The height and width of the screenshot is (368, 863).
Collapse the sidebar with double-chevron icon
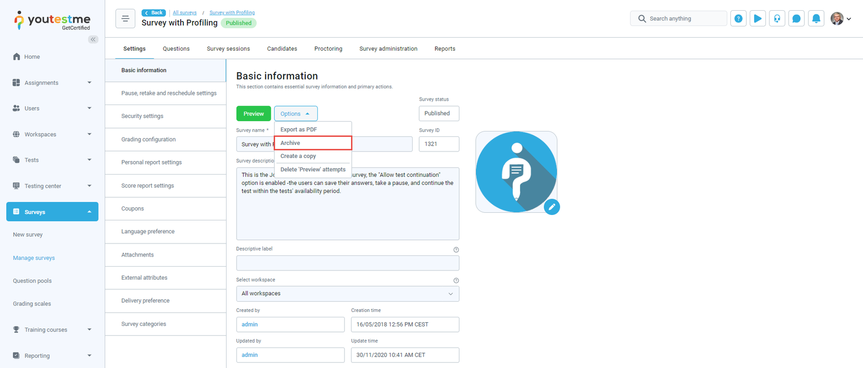[93, 39]
